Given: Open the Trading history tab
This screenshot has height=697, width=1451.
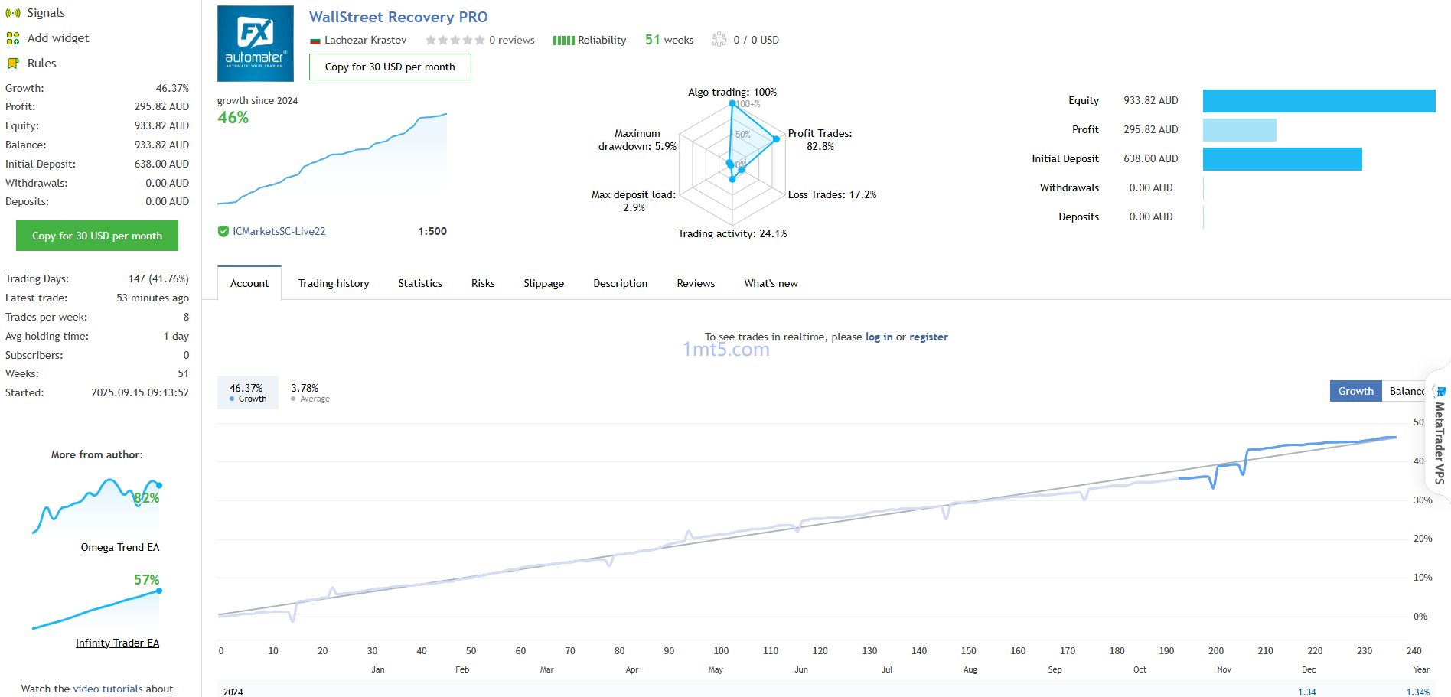Looking at the screenshot, I should [x=334, y=283].
